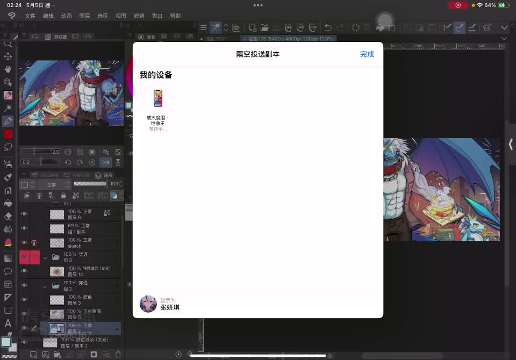Image resolution: width=516 pixels, height=360 pixels.
Task: Adjust the layer opacity slider
Action: point(90,184)
